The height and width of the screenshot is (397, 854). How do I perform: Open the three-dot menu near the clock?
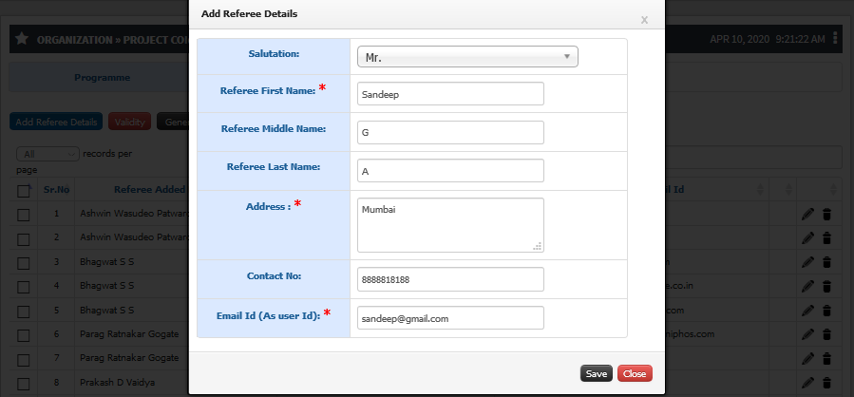836,39
